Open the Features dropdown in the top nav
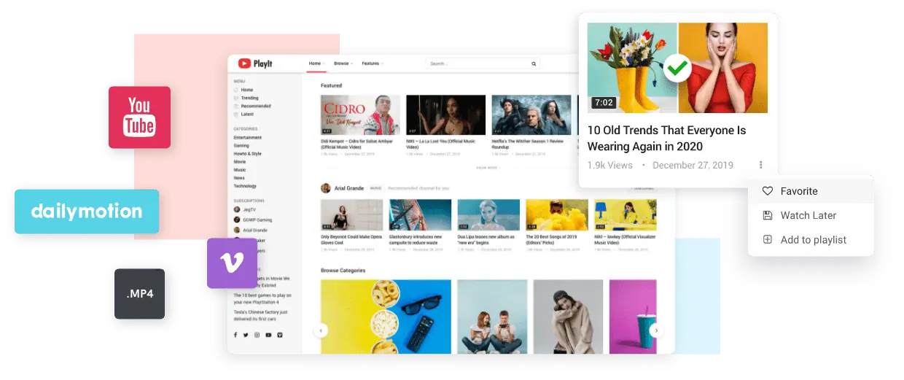This screenshot has width=904, height=380. pyautogui.click(x=373, y=63)
